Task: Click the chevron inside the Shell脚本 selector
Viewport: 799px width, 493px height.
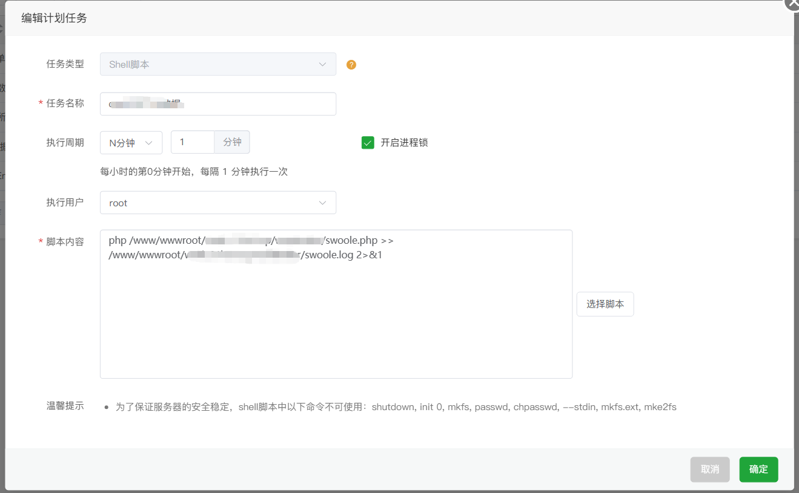Action: click(322, 64)
